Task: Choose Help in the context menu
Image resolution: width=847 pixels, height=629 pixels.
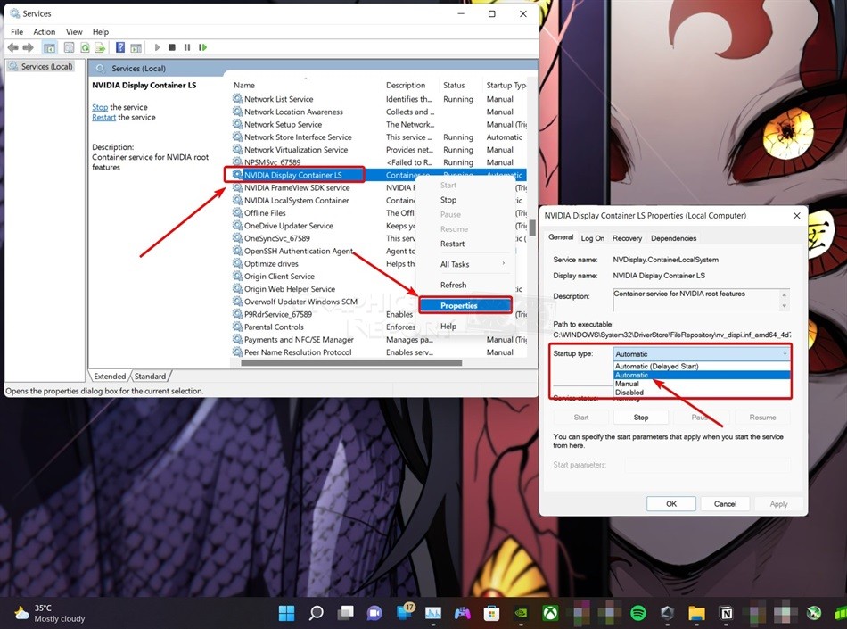Action: [x=465, y=327]
